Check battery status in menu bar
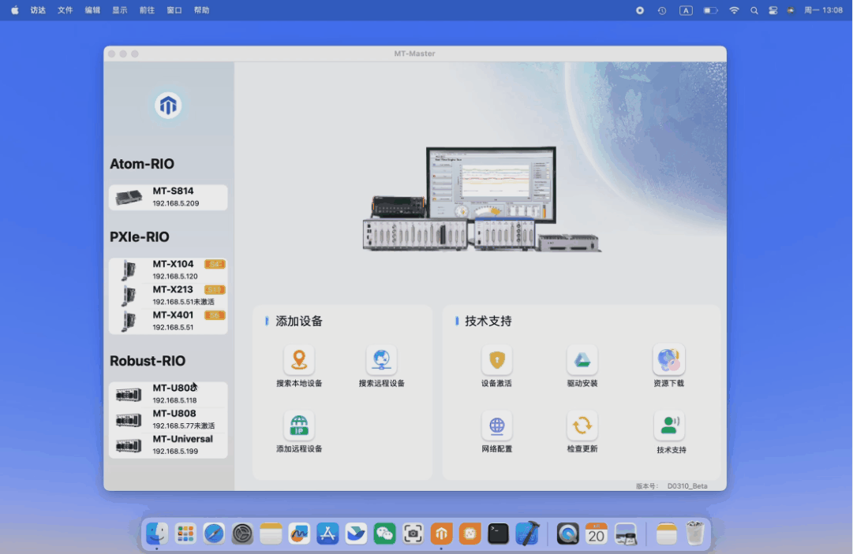The height and width of the screenshot is (554, 853). point(710,10)
